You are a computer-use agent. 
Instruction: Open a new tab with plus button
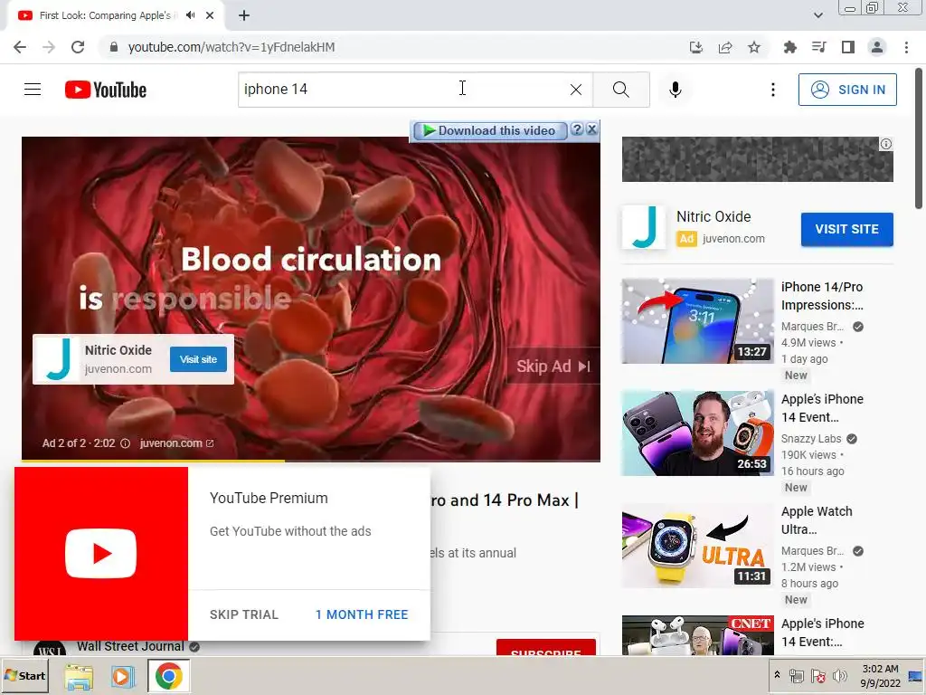coord(244,15)
